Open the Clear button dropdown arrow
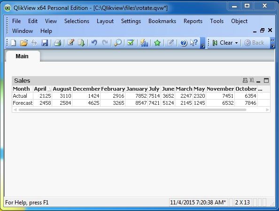This screenshot has width=279, height=211. tap(236, 43)
